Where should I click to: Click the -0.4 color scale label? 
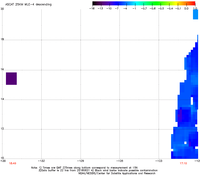pos(170,9)
